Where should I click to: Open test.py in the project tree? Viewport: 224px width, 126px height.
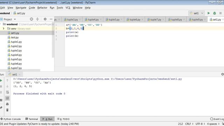click(x=15, y=37)
